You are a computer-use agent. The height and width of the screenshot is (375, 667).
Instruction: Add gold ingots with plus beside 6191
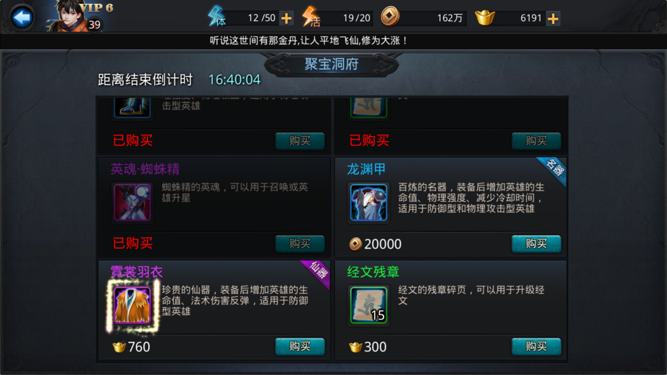[552, 18]
